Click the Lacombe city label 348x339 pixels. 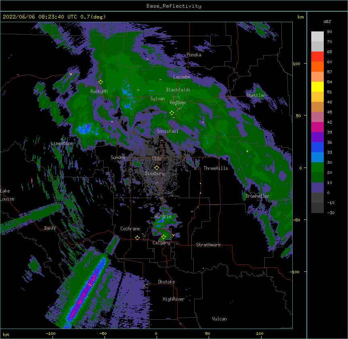pyautogui.click(x=182, y=77)
